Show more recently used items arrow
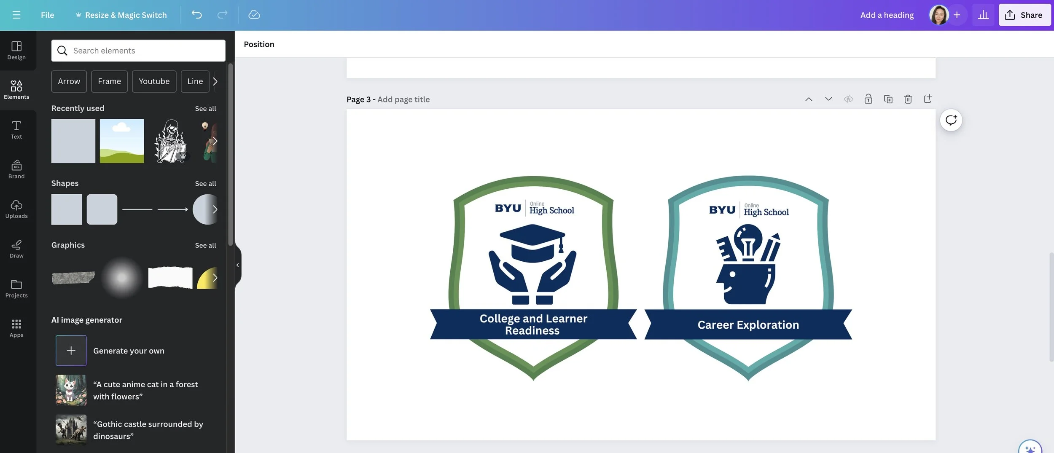Screen dimensions: 1054x453 215,141
